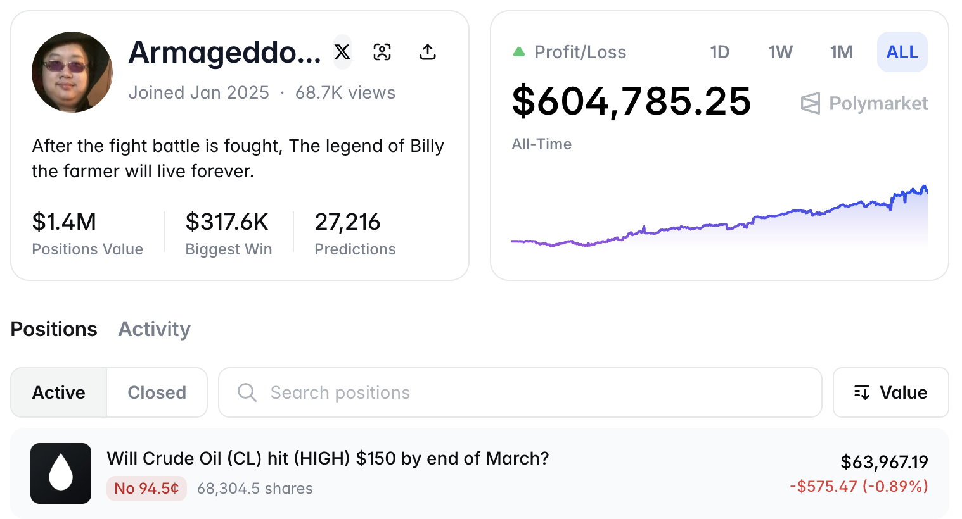
Task: Click the profile scan/QR icon
Action: (x=382, y=52)
